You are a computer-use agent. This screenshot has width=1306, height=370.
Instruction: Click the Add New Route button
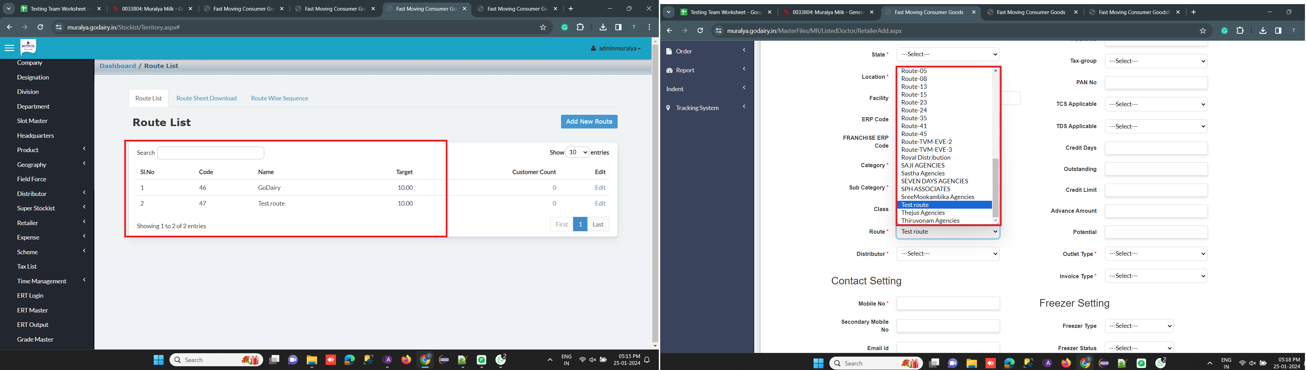click(588, 122)
